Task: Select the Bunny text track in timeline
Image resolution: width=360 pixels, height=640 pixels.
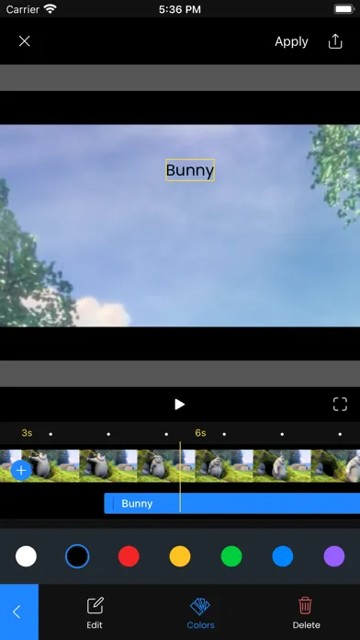Action: tap(232, 503)
